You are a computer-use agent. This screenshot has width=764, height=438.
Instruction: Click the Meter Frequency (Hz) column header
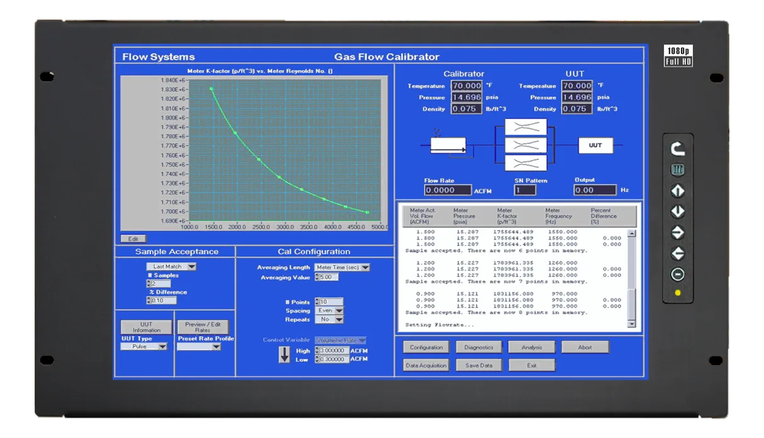[559, 216]
